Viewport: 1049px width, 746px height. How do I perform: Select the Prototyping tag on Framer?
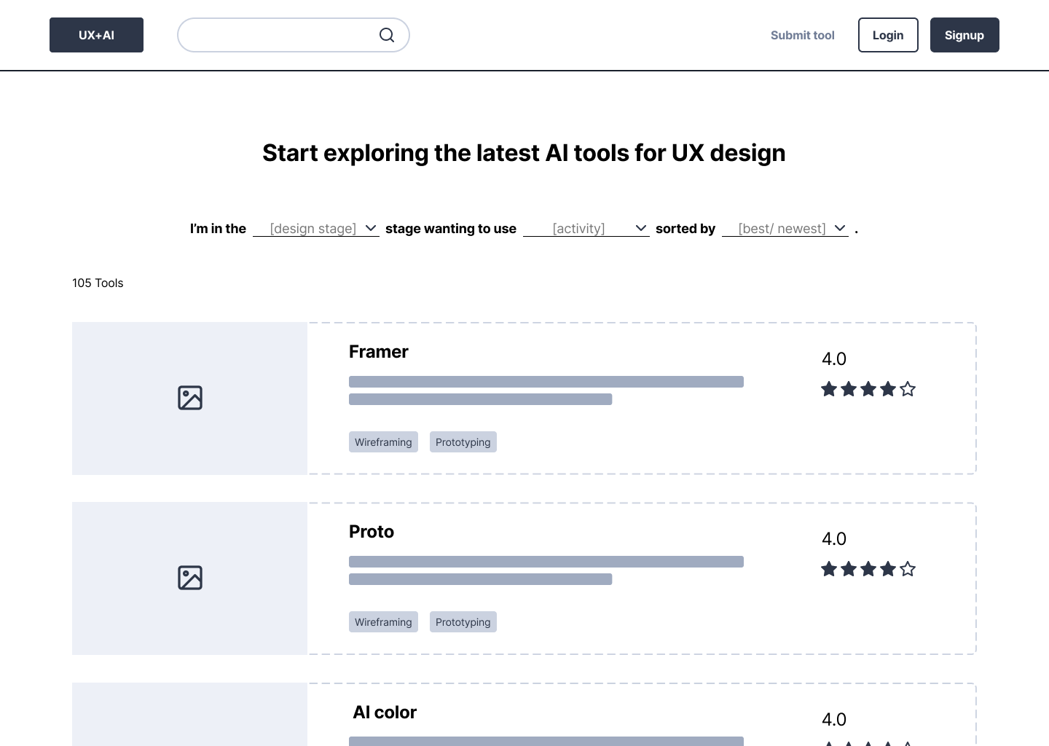(463, 441)
